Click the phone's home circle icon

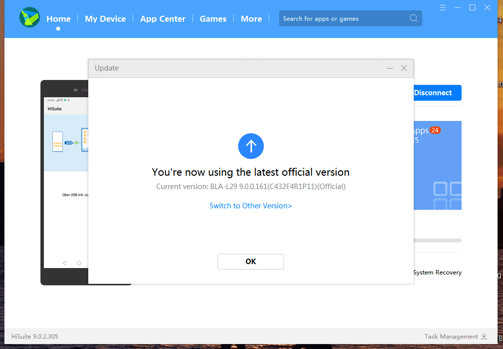pos(79,263)
